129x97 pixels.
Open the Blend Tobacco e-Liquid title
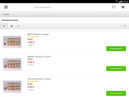(x=38, y=34)
